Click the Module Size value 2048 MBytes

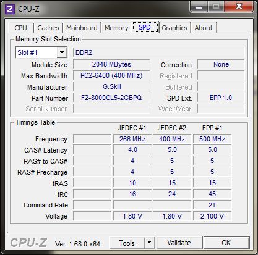111,64
